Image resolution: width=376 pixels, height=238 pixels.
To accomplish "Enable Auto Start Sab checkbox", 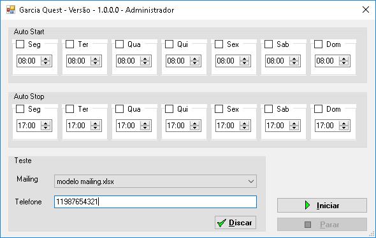I will pos(268,44).
